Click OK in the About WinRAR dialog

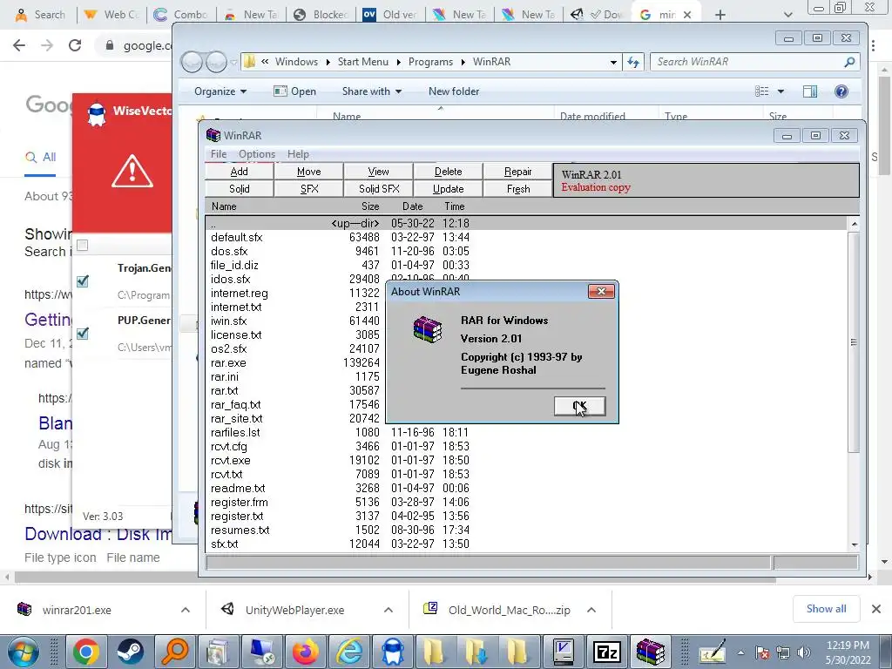579,406
